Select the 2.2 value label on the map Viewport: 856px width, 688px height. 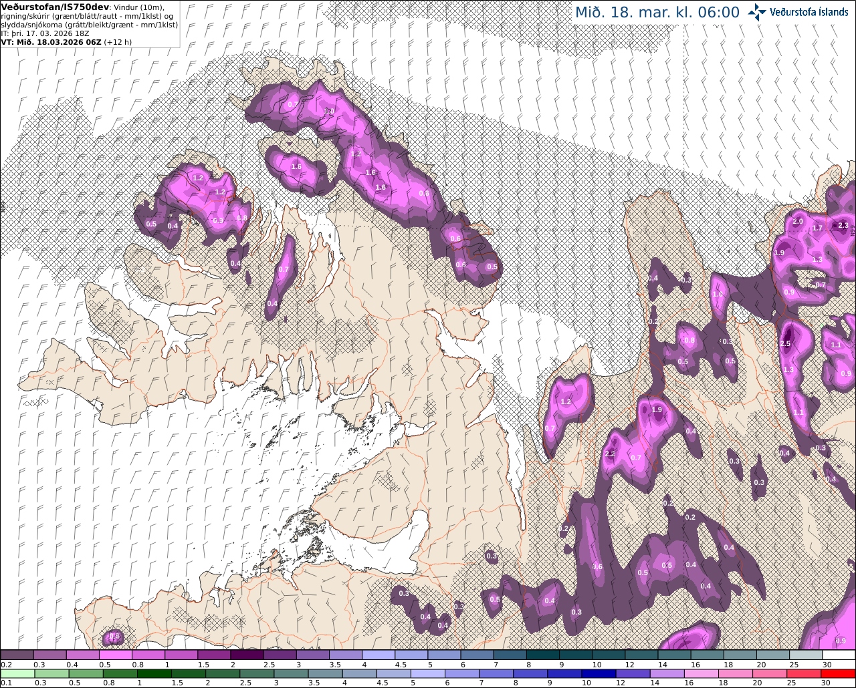tap(609, 454)
